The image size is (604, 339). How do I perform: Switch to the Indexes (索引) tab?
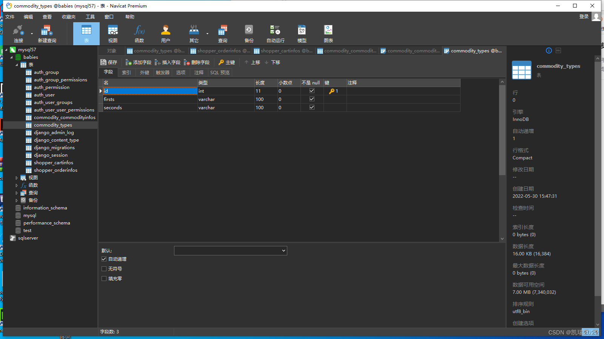[x=126, y=72]
